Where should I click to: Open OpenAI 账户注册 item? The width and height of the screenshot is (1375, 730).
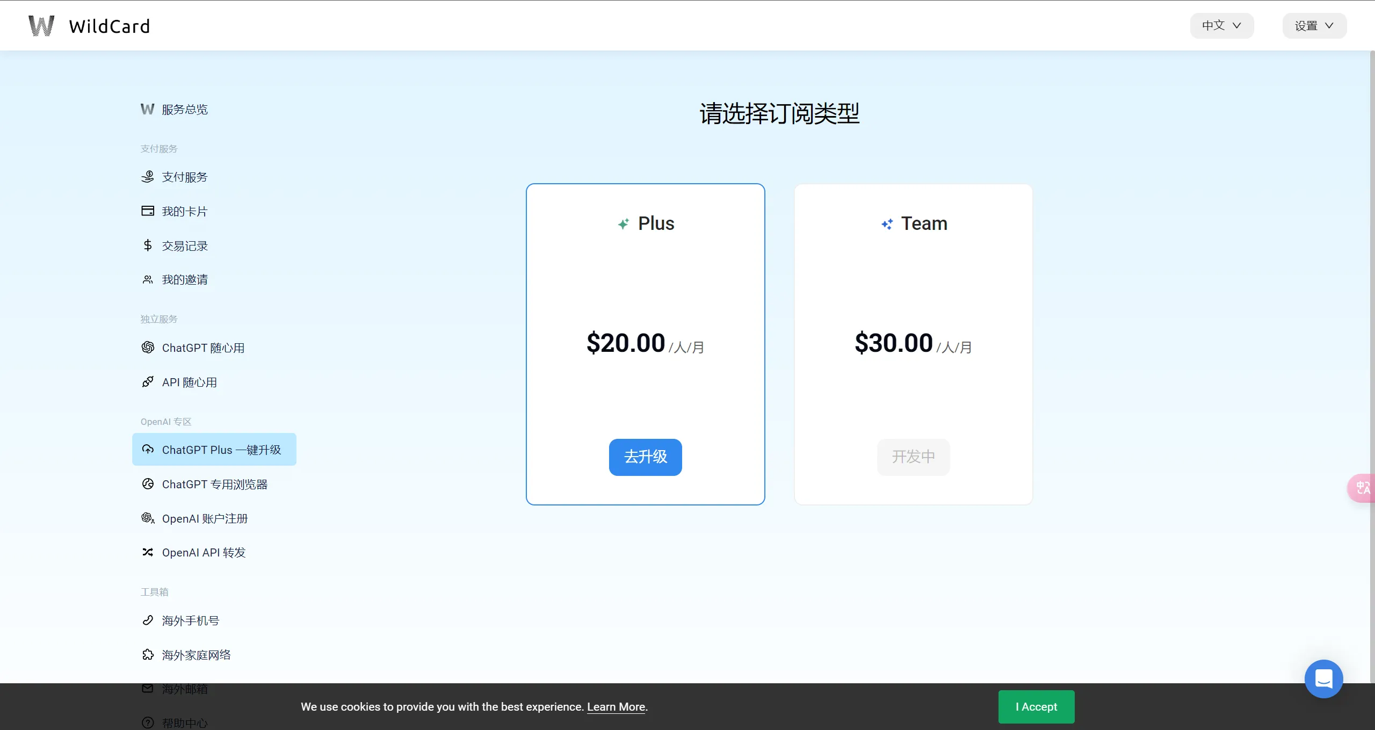pos(205,518)
